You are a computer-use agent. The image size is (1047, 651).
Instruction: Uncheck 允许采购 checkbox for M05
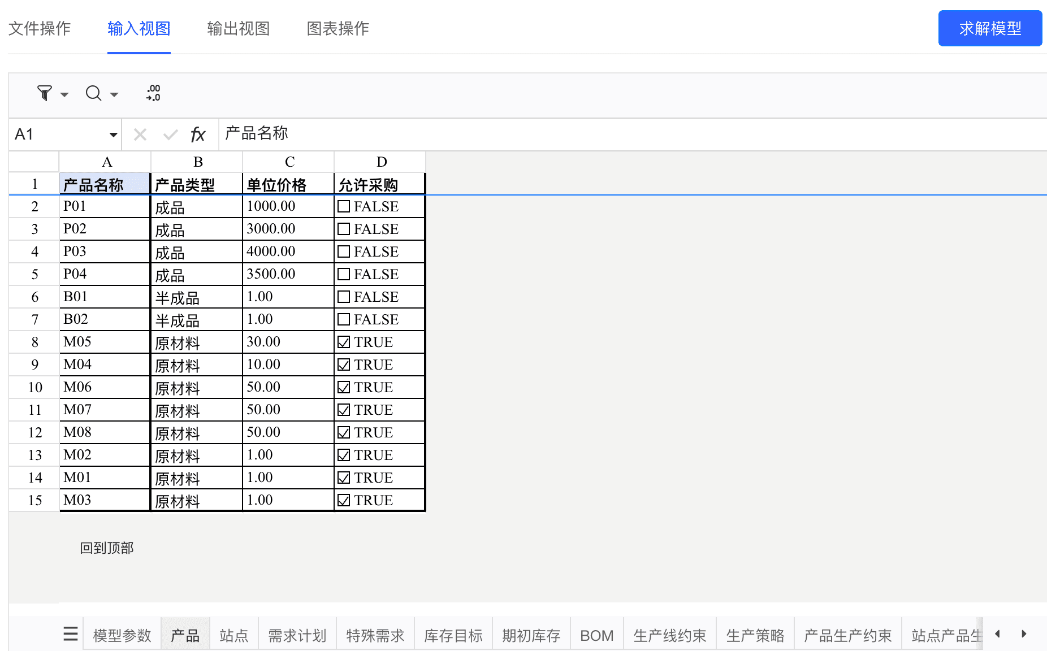pyautogui.click(x=344, y=342)
